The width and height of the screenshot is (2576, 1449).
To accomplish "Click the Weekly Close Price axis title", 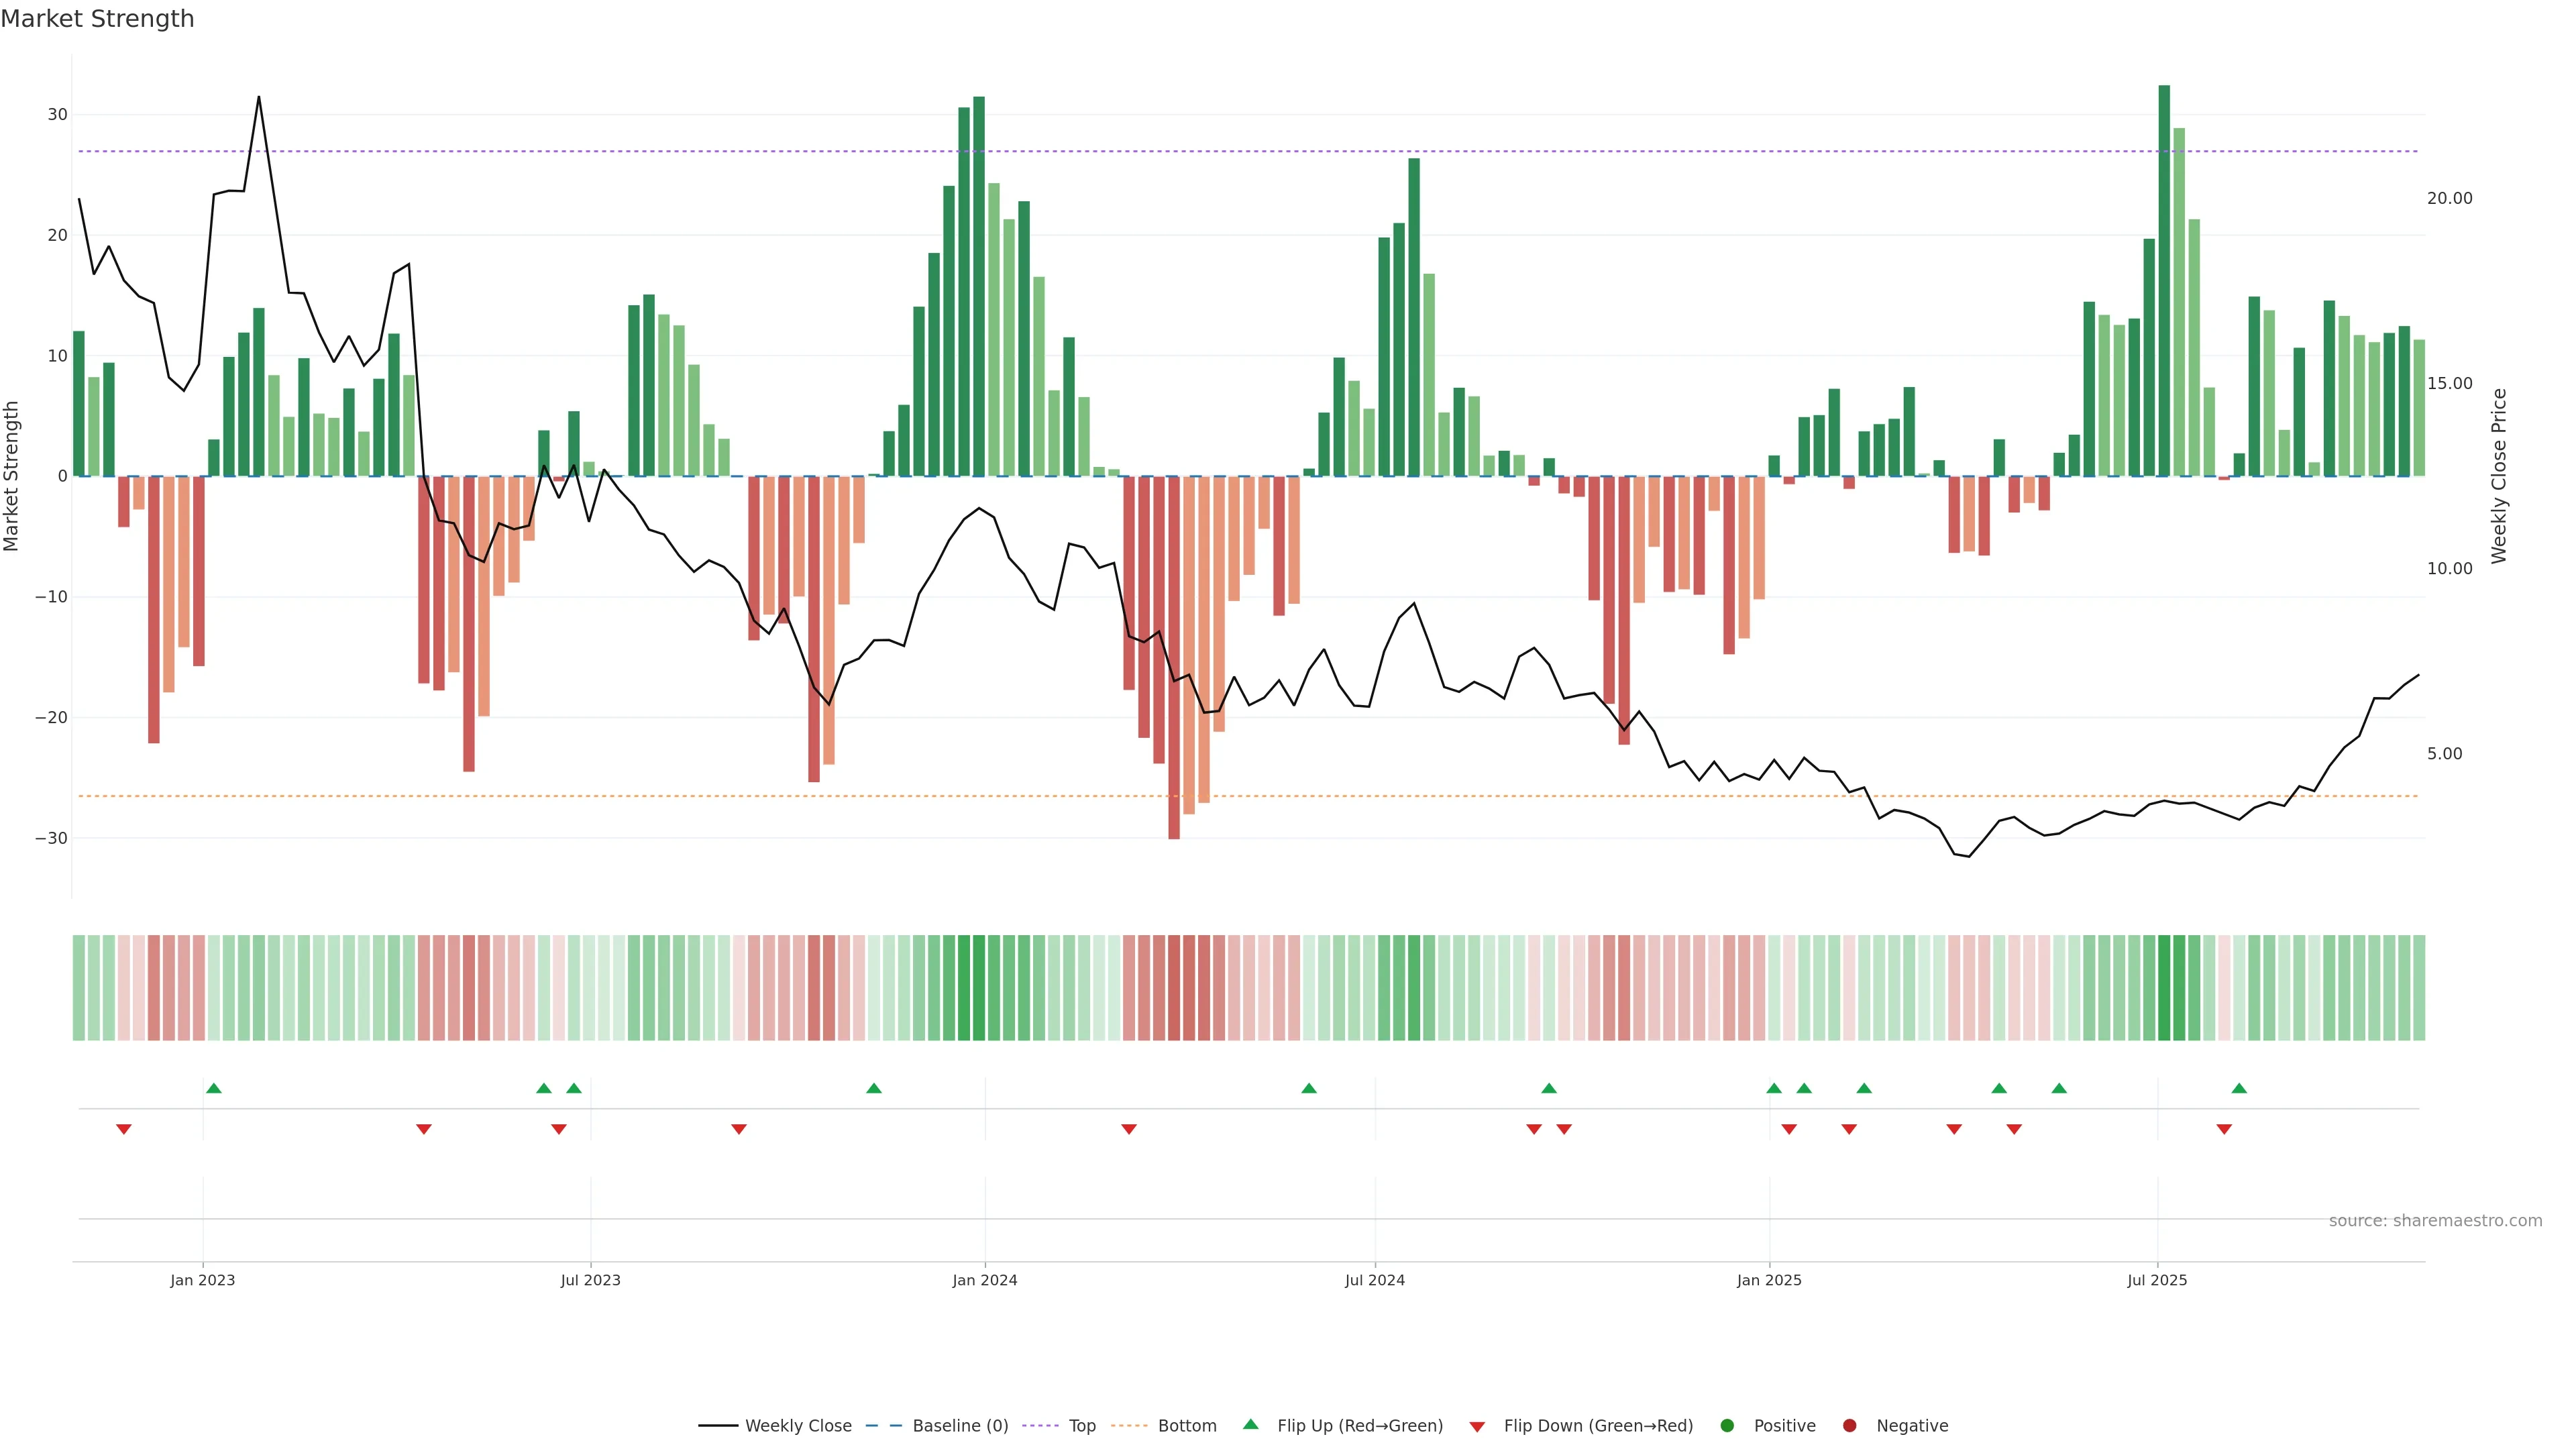I will [x=2499, y=476].
